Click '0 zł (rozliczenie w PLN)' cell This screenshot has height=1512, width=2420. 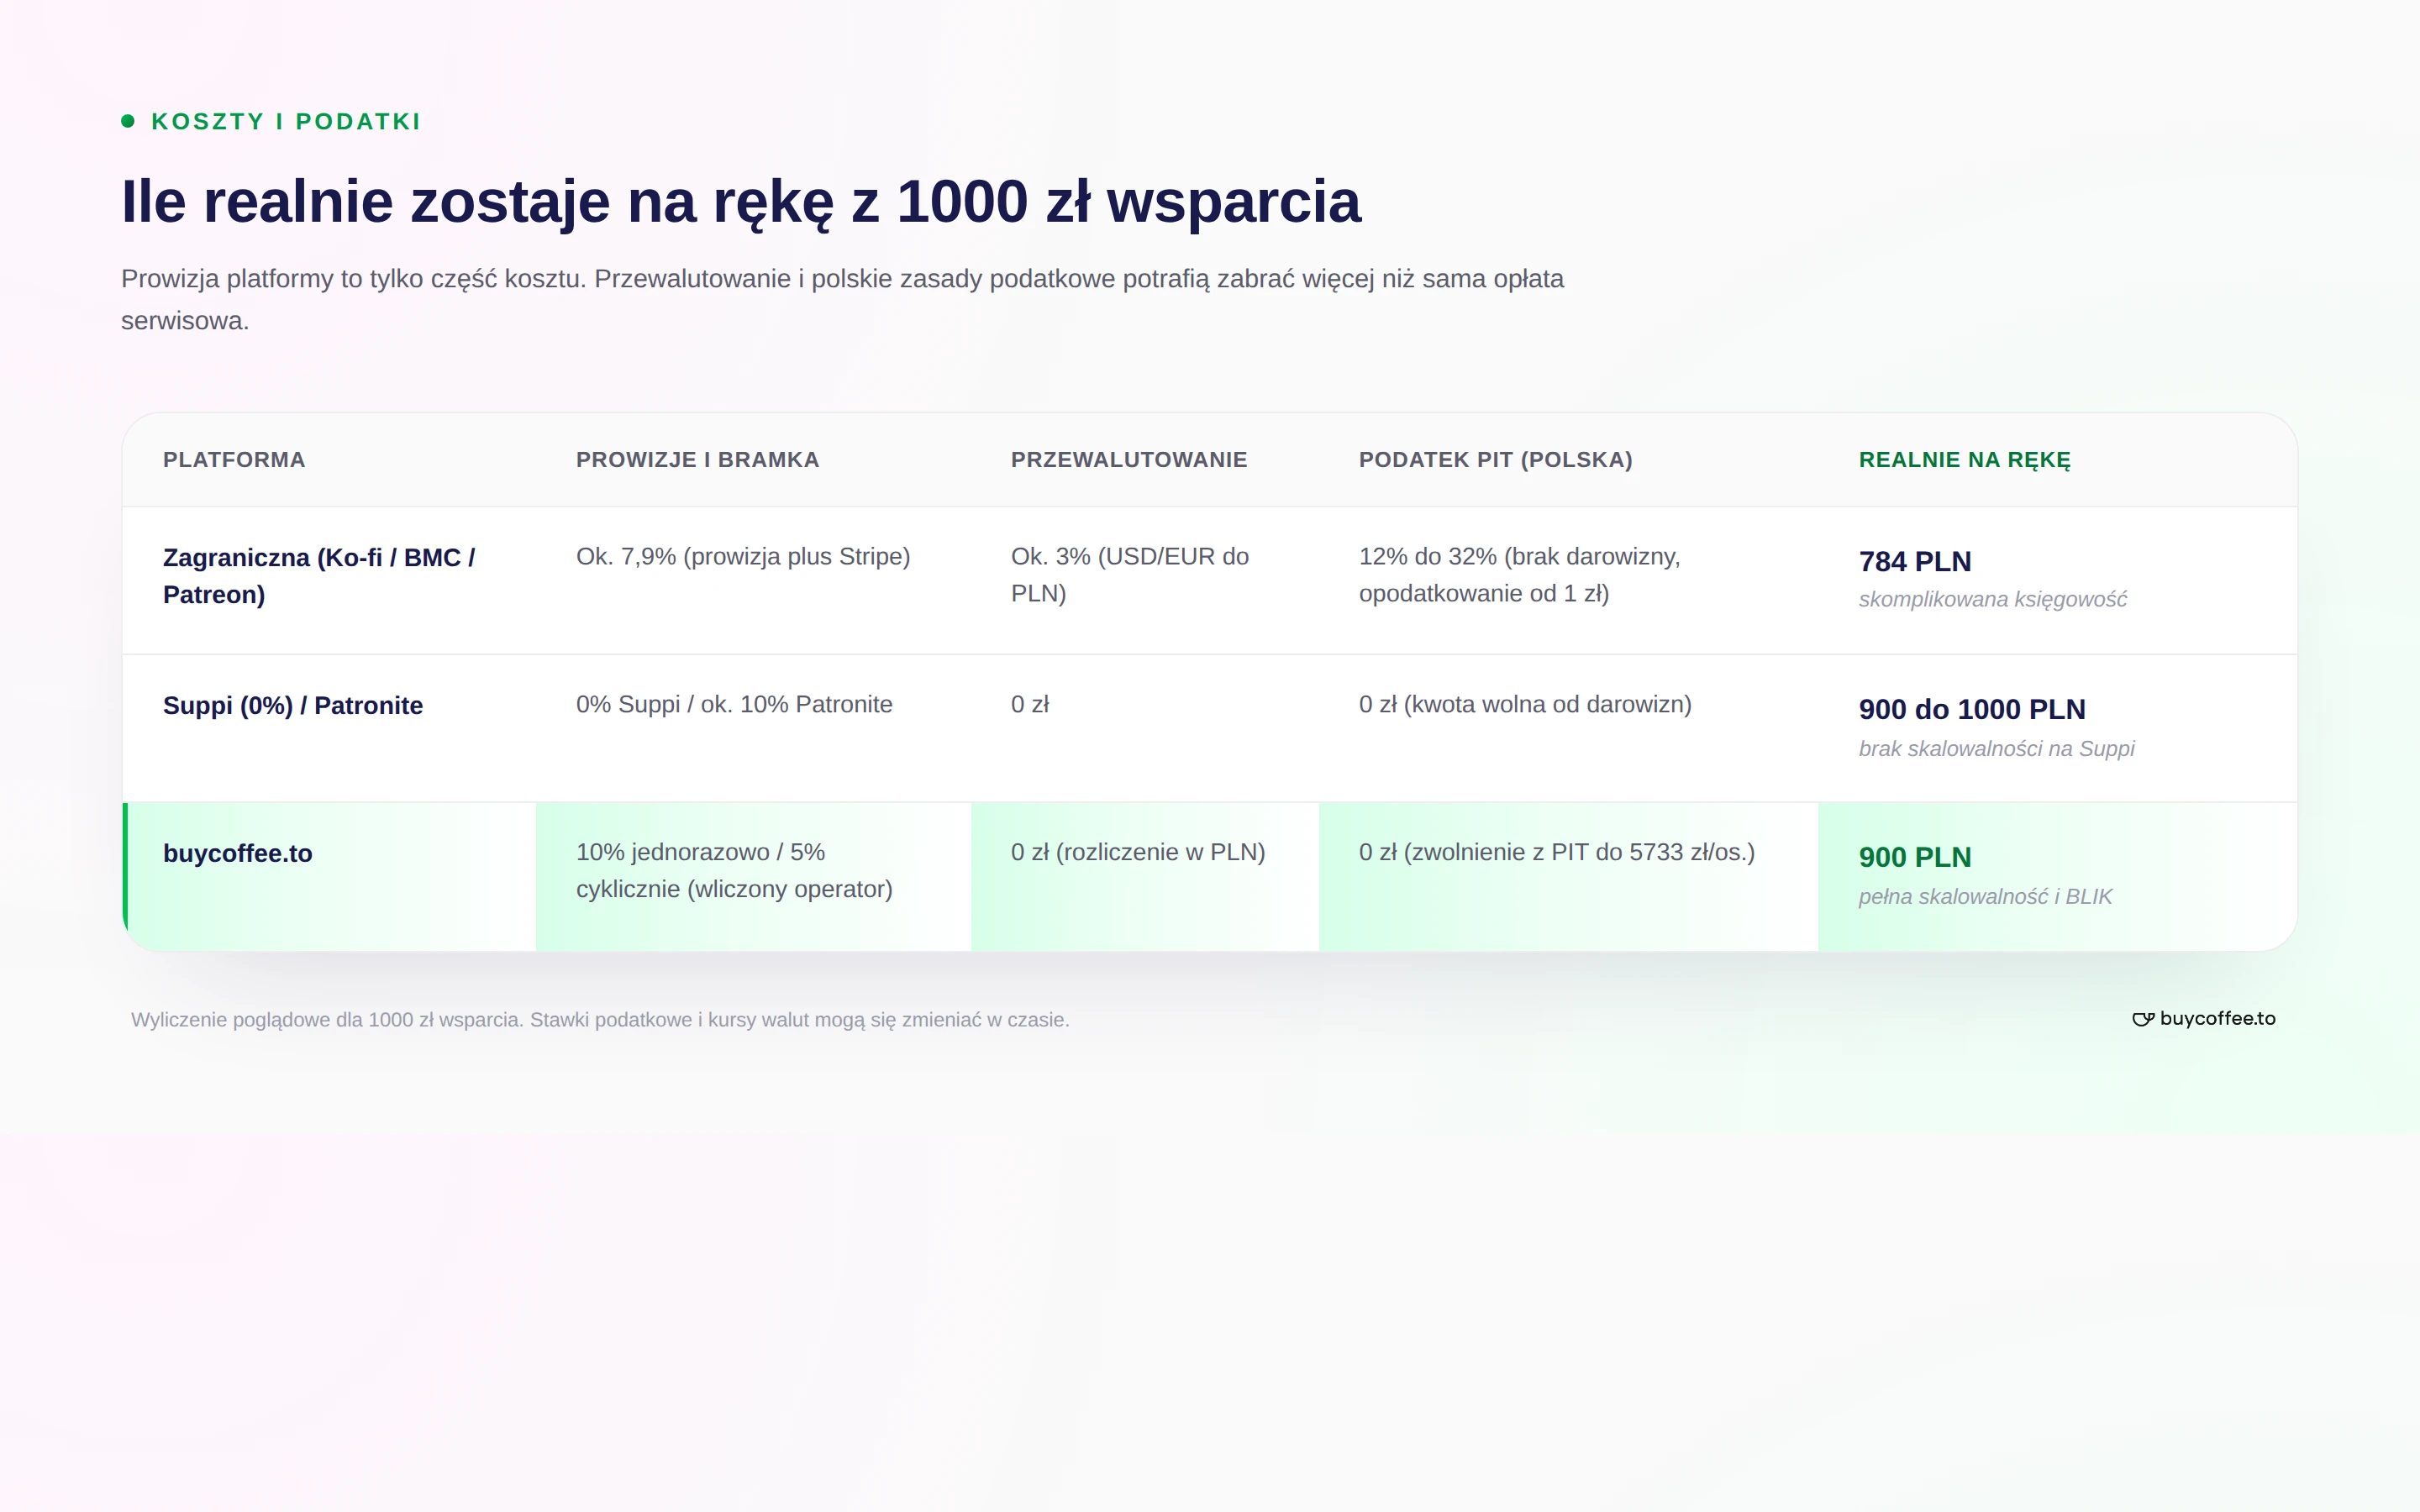pos(1138,853)
